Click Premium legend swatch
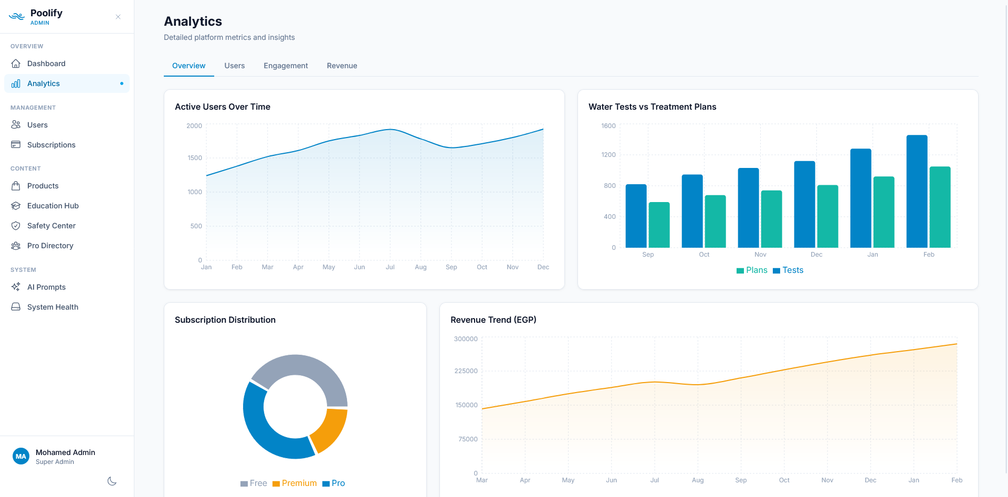The width and height of the screenshot is (1008, 497). coord(276,484)
